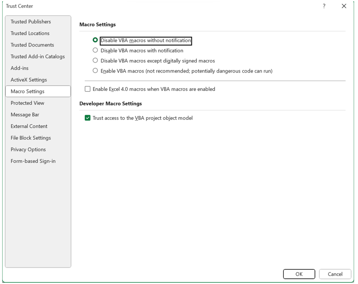Check "Enable Excel 4.0 macros when VBA macros are enabled"
Viewport: 358px width, 284px height.
click(87, 89)
